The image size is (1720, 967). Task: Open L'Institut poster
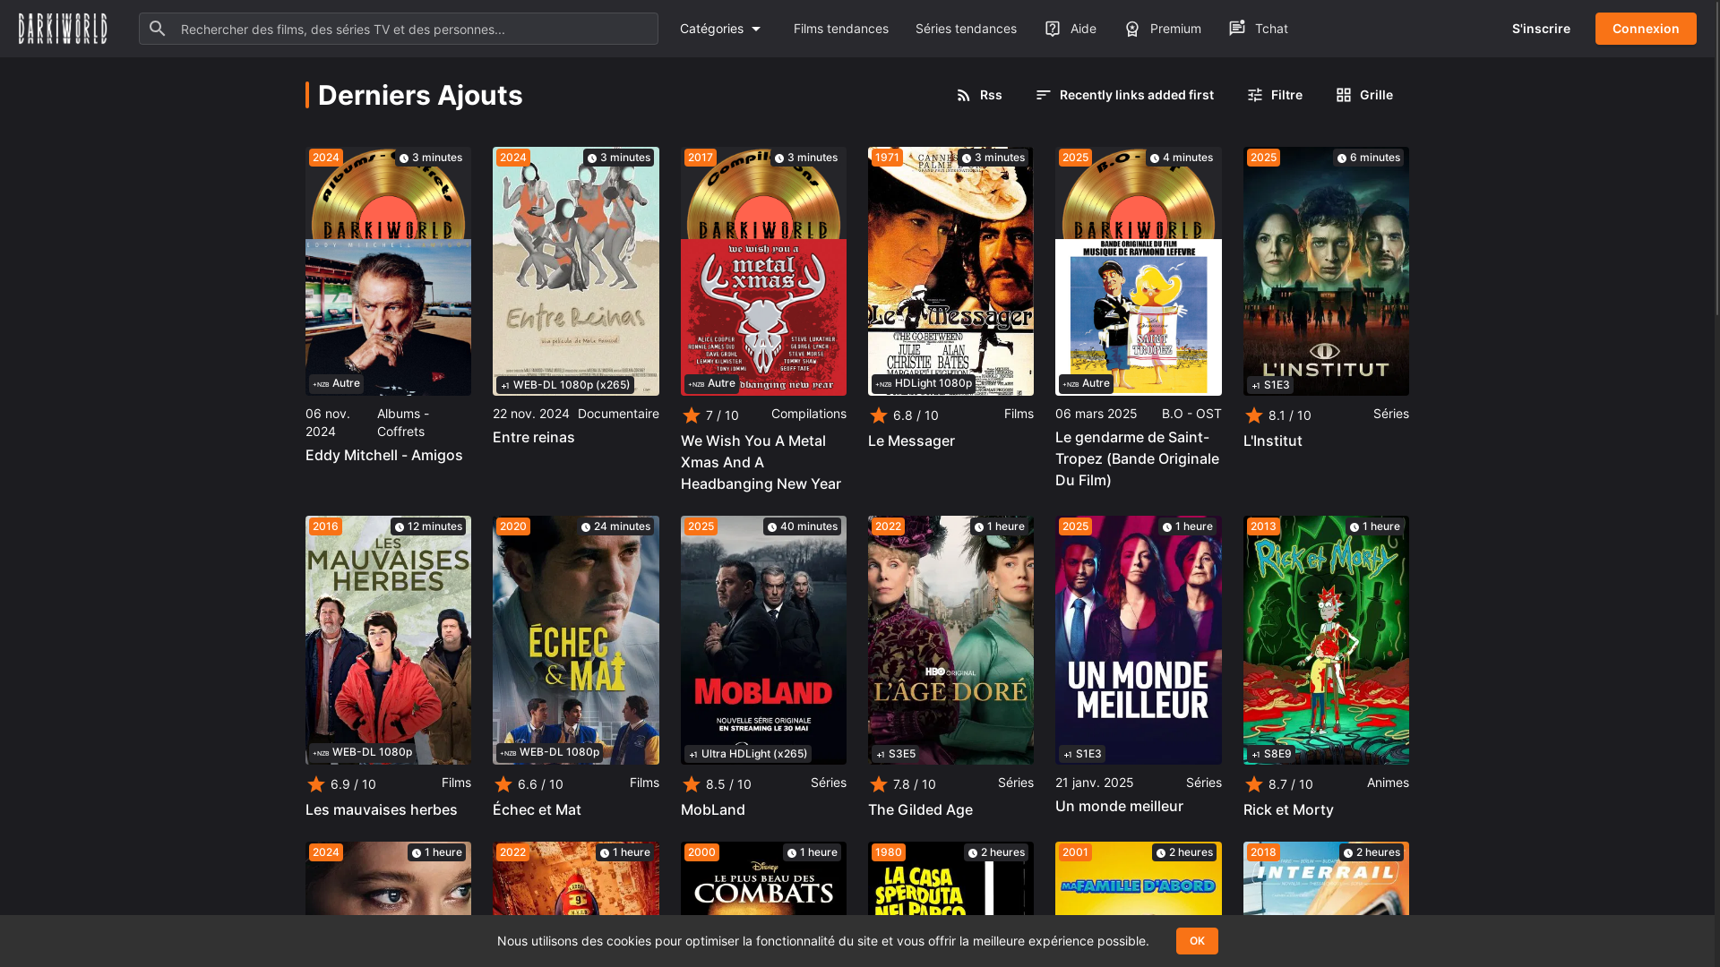(x=1326, y=271)
